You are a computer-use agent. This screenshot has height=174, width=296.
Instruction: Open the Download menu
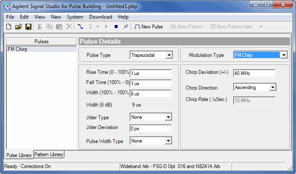click(101, 17)
